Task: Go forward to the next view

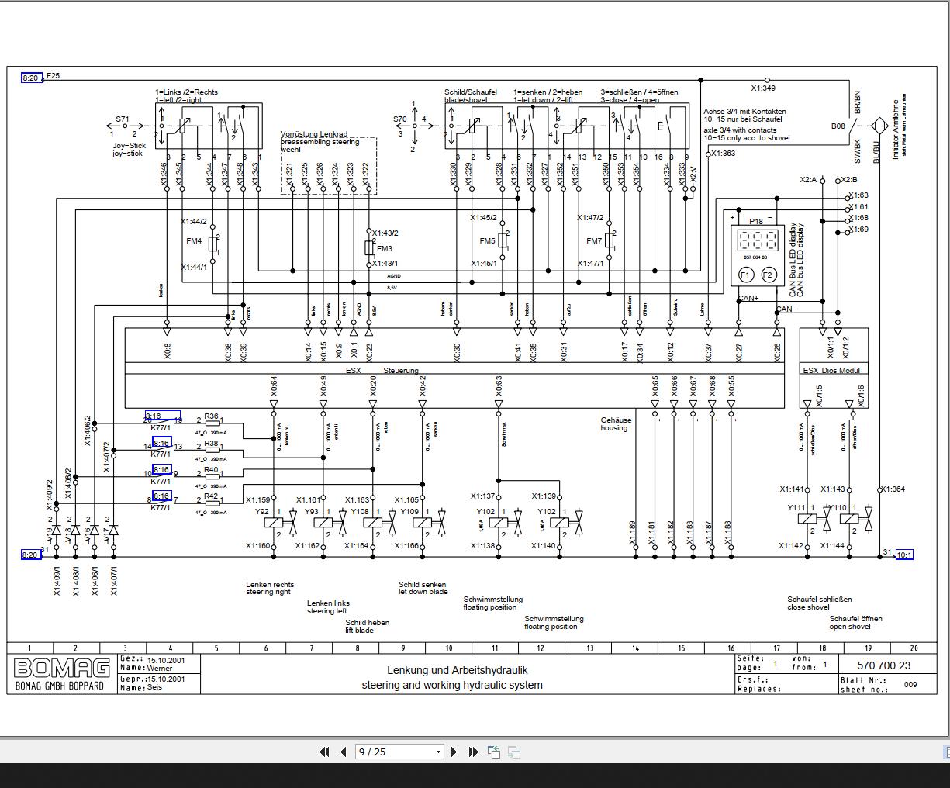Action: pos(513,752)
